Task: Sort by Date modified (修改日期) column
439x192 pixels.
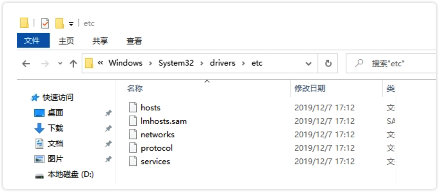Action: (x=310, y=89)
